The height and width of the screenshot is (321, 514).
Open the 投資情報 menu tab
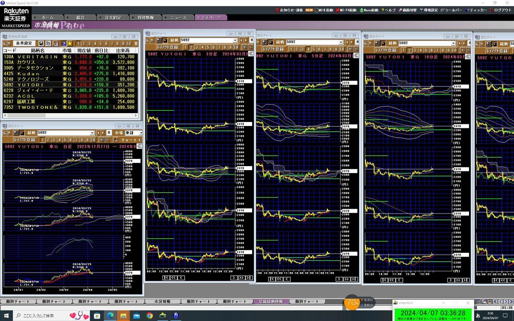145,18
